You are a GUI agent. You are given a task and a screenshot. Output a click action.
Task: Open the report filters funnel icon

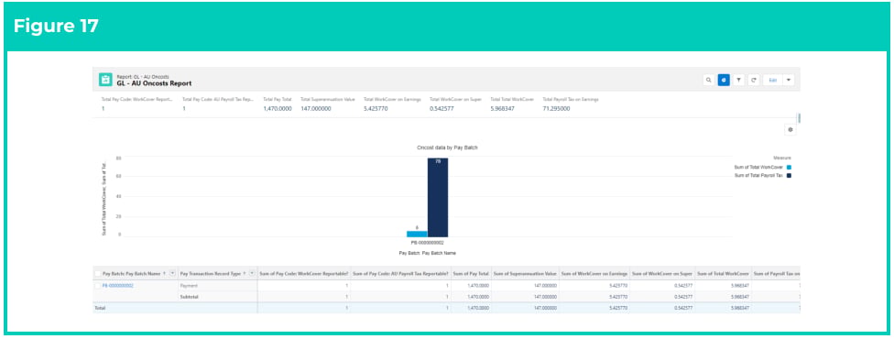click(738, 80)
